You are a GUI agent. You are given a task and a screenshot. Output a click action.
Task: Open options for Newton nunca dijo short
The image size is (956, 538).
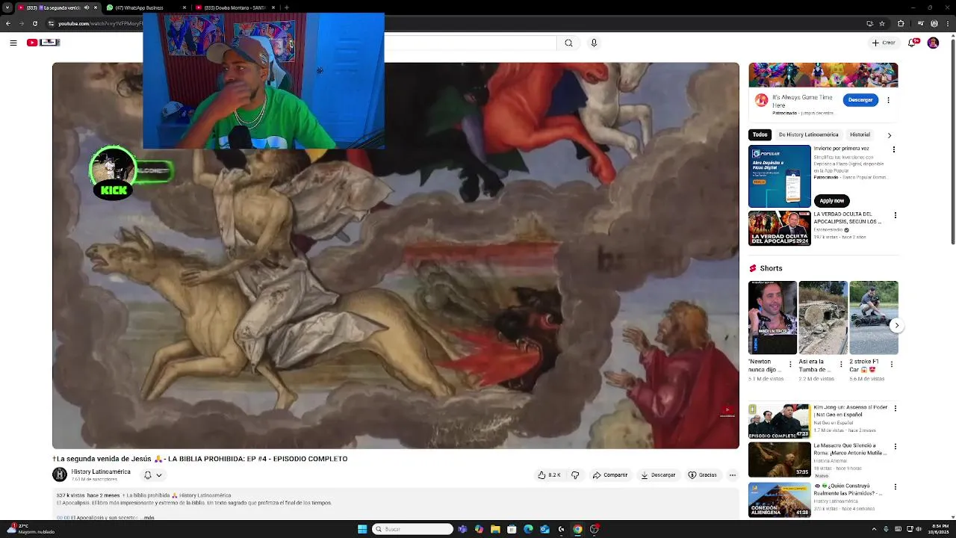[x=791, y=365]
